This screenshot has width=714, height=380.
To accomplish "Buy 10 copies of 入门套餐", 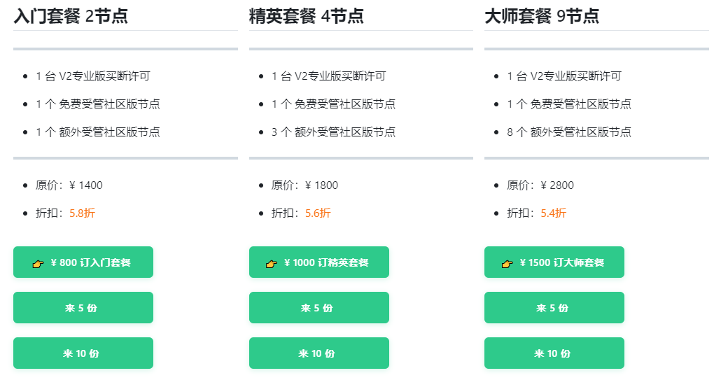I will coord(83,353).
